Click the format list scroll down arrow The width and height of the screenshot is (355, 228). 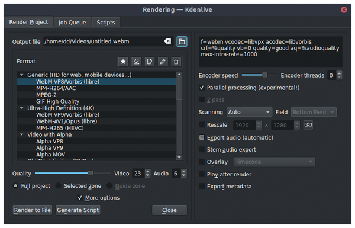click(x=179, y=157)
